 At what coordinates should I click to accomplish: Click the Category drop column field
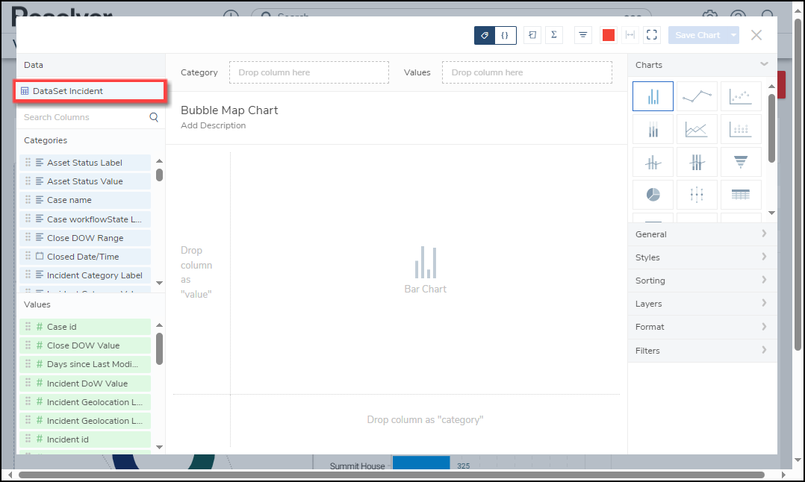coord(309,72)
